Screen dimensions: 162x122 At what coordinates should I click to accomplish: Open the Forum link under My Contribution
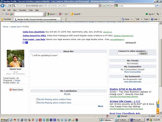pos(67,94)
